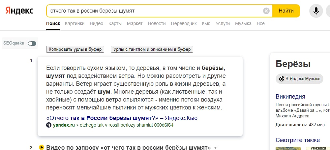Image resolution: width=330 pixels, height=150 pixels.
Task: Open В Яндекс.Музыке button
Action: 299,79
